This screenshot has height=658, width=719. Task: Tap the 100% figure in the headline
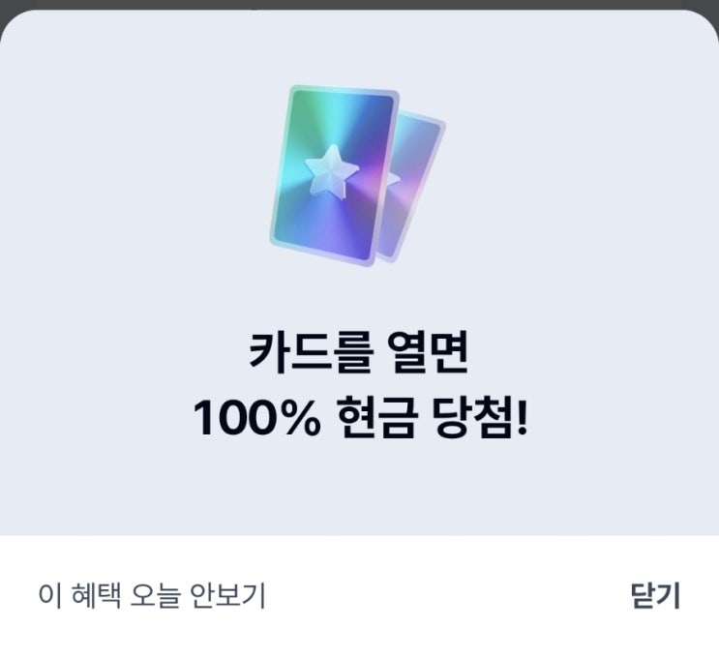click(256, 418)
